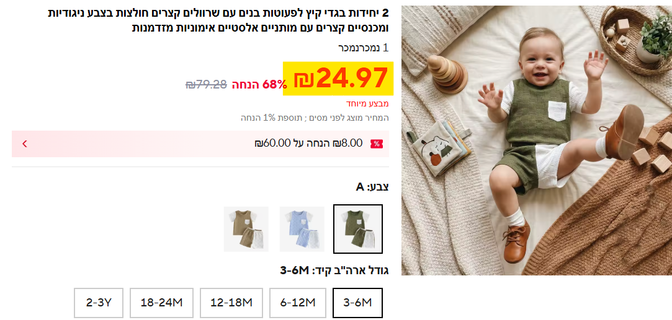Click the yellow ₪24.97 price badge
The image size is (672, 320).
338,79
